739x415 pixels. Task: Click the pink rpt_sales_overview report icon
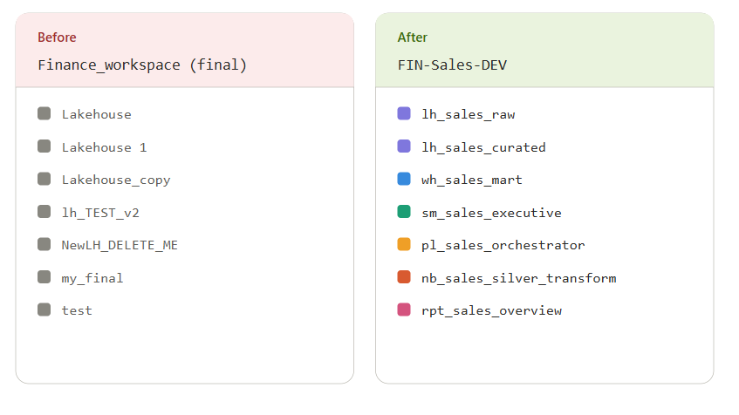point(403,310)
